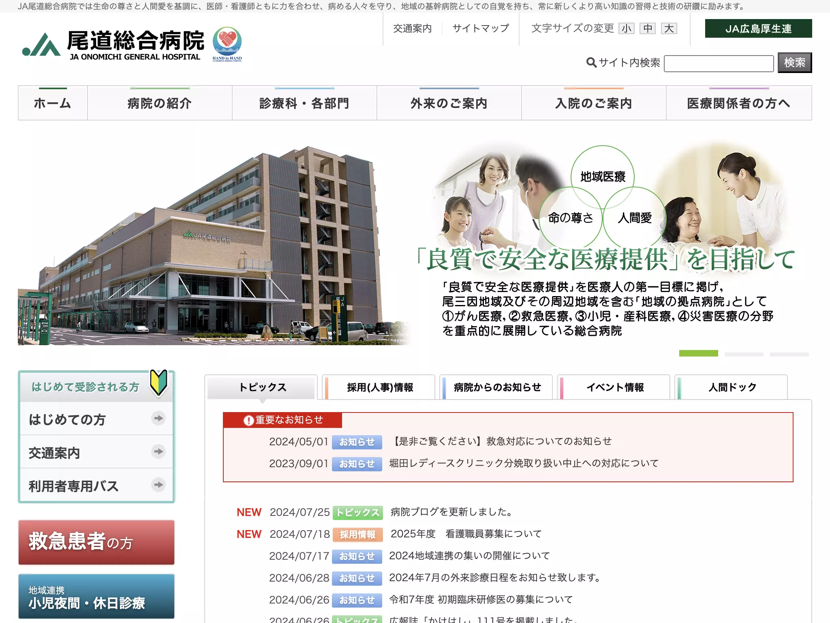The width and height of the screenshot is (830, 623).
Task: Focus the site search input field
Action: [x=719, y=63]
